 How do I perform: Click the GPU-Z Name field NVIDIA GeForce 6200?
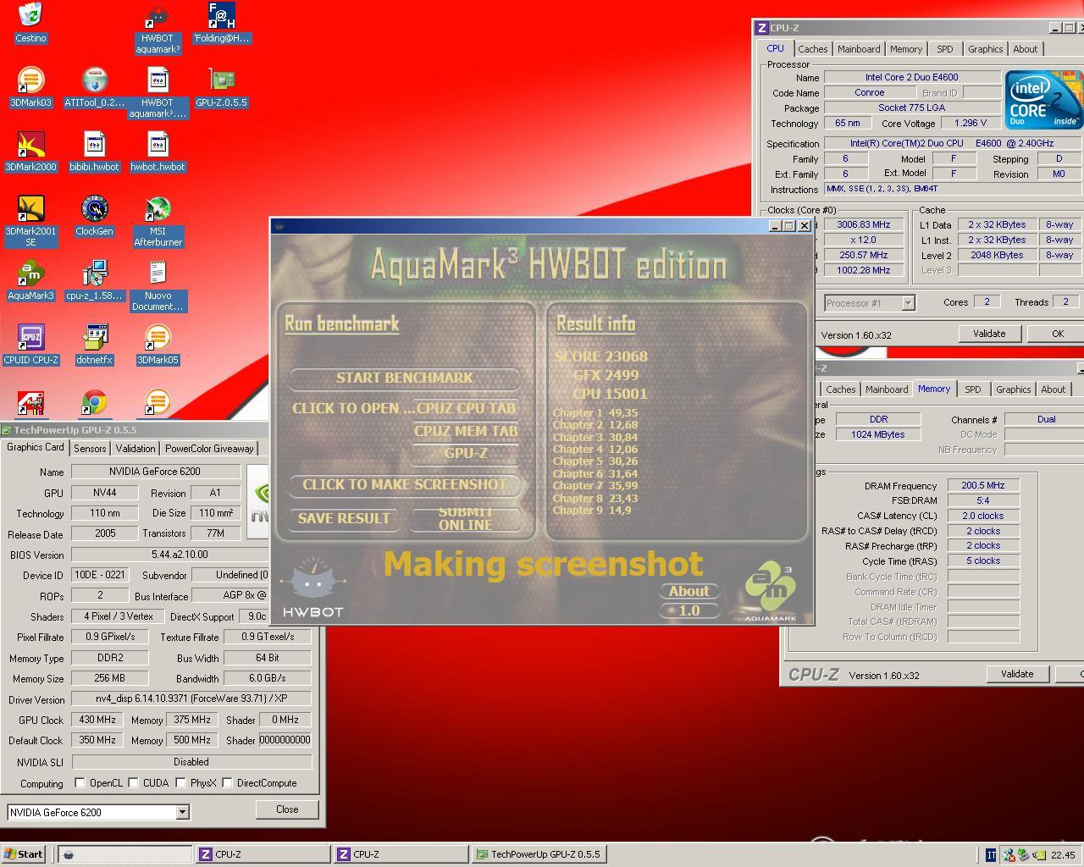pyautogui.click(x=157, y=472)
